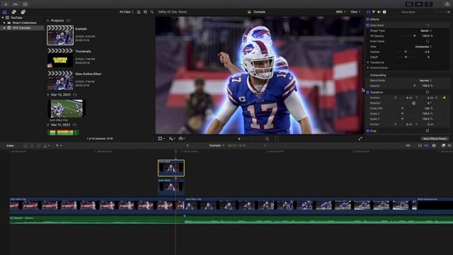453x255 pixels.
Task: Open the Info inspector tab icon
Action: [x=384, y=12]
